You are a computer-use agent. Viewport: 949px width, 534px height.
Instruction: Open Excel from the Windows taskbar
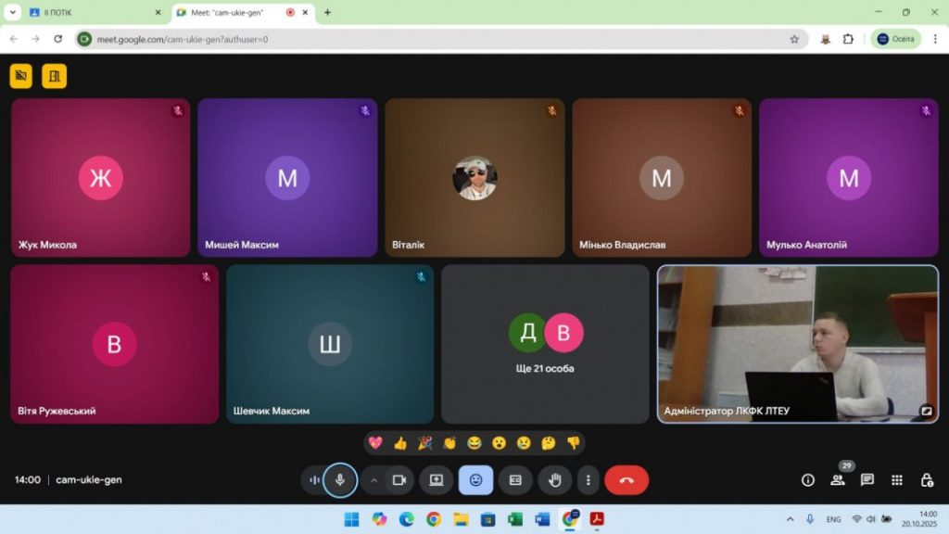(x=515, y=519)
